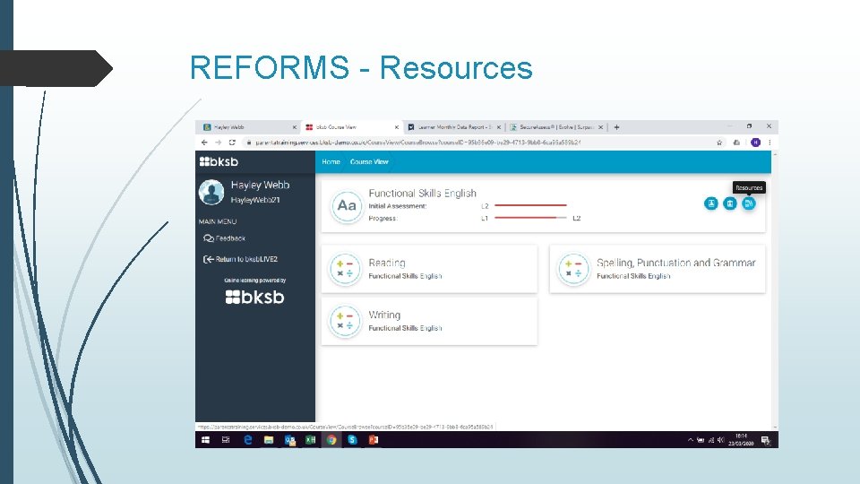
Task: Click Return to bksbLIVE2 link
Action: tap(240, 259)
